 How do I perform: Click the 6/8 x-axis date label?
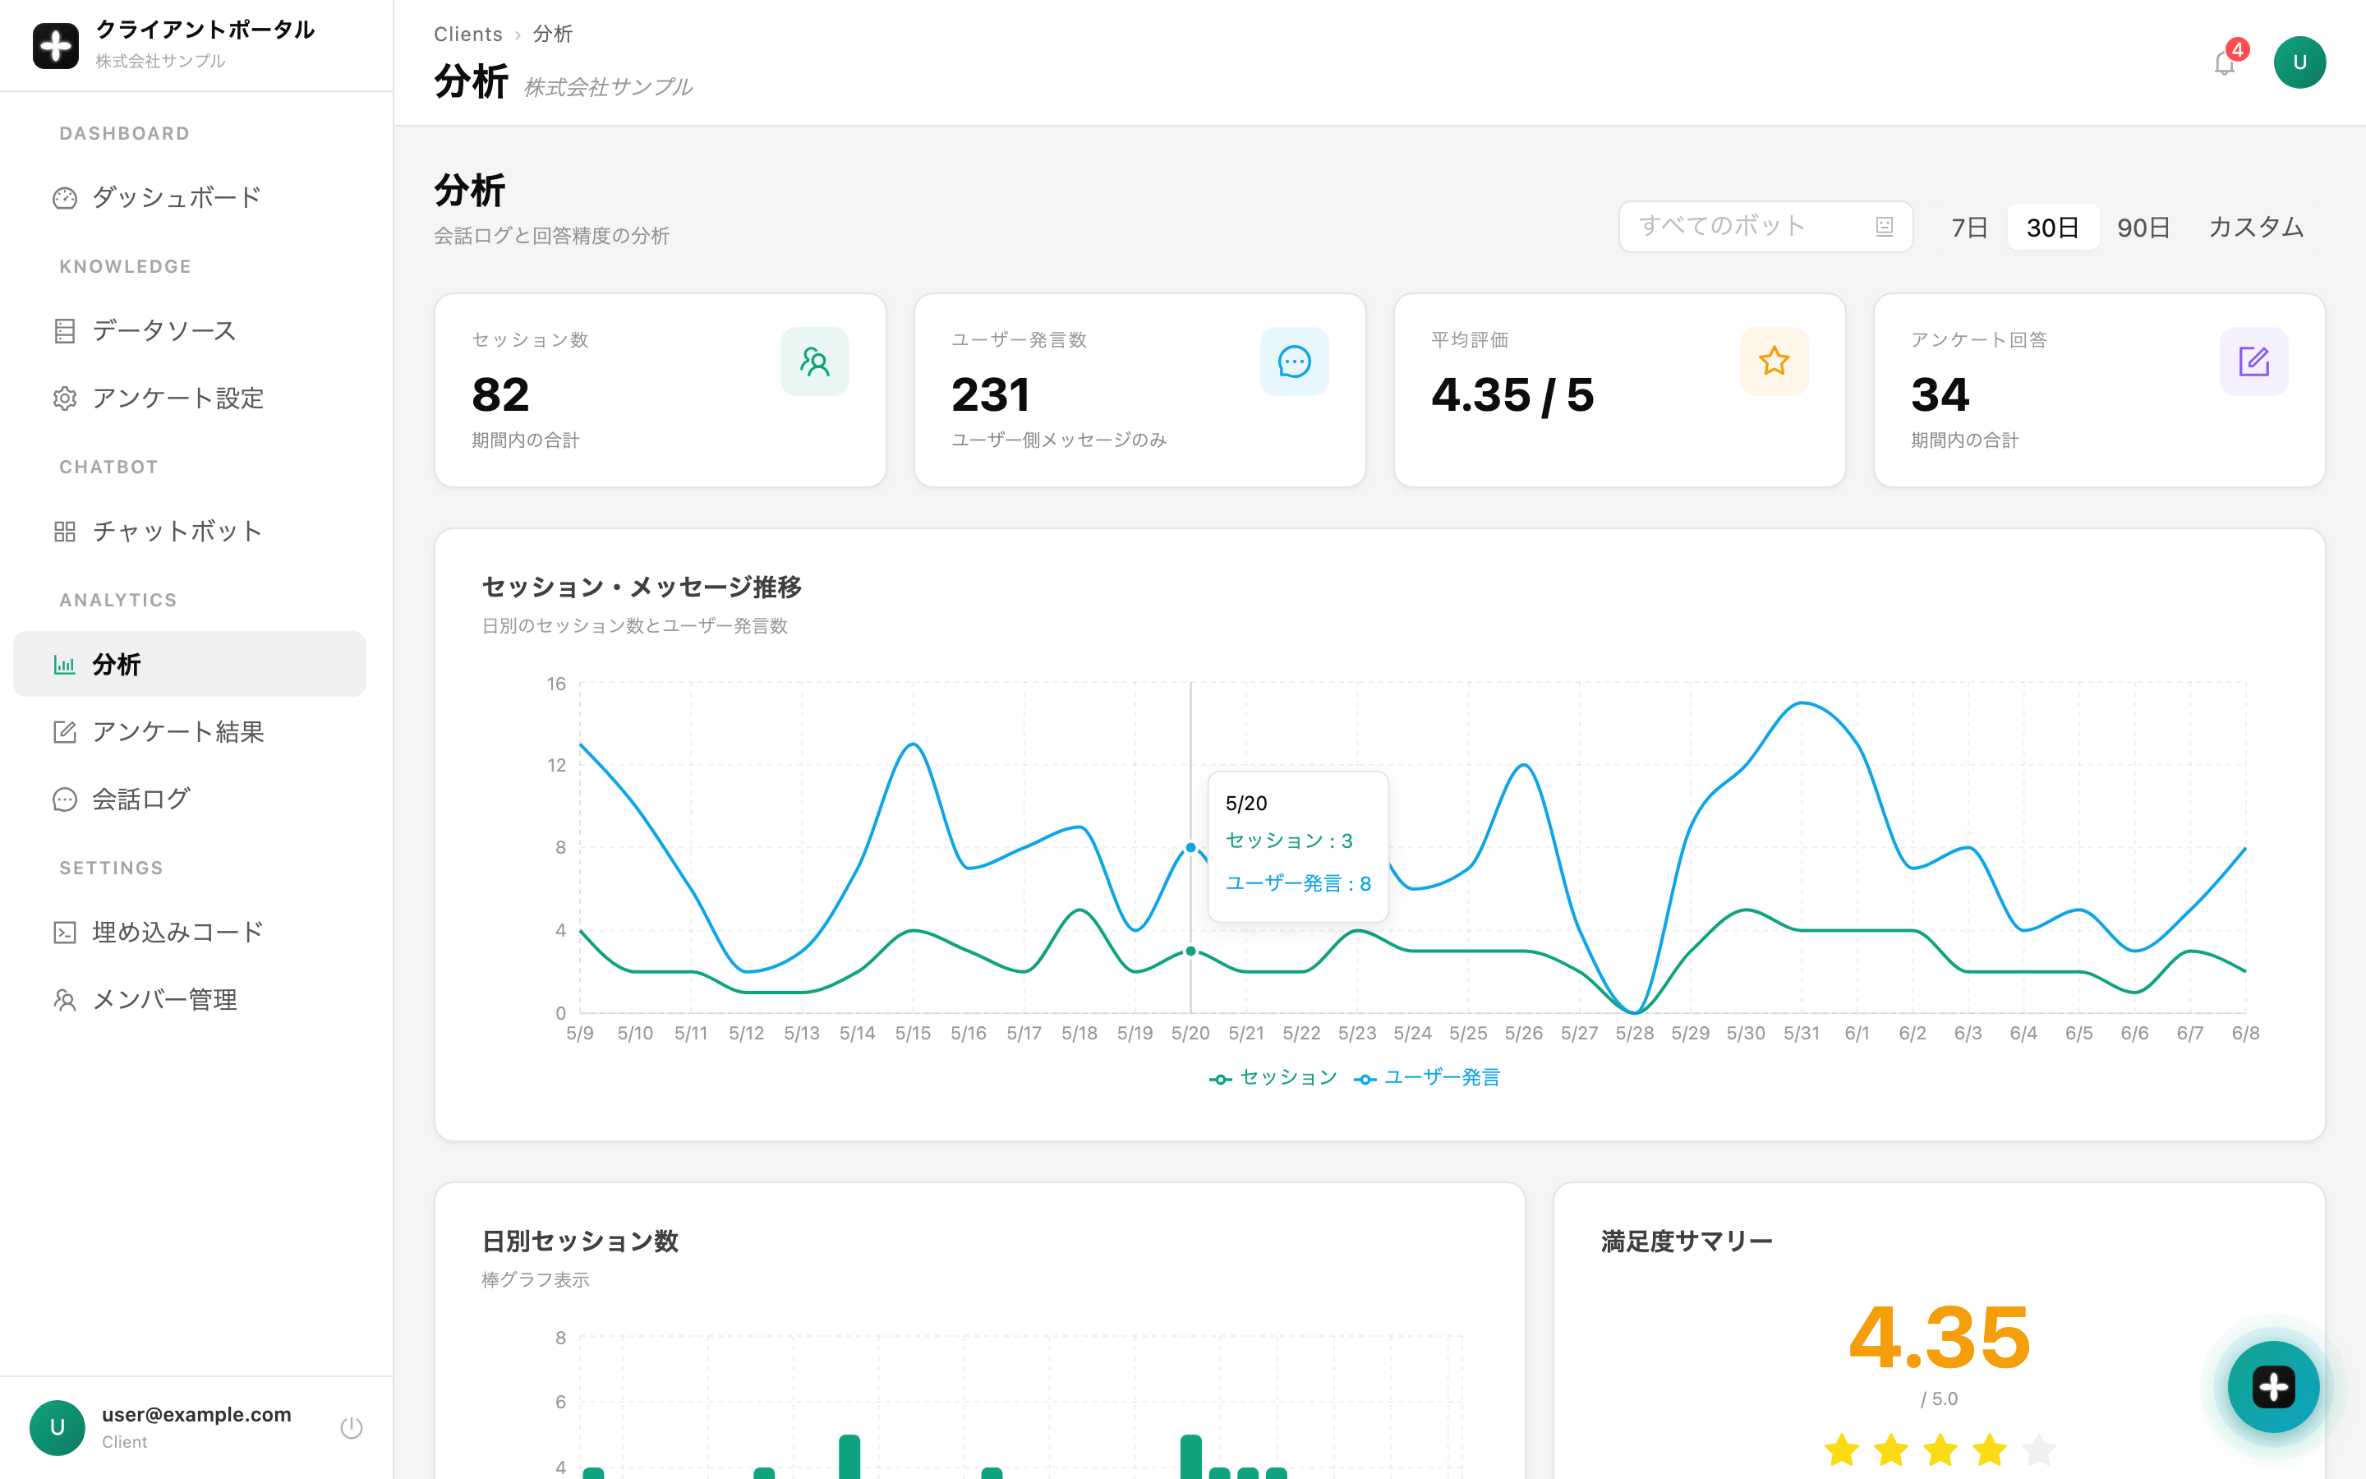(x=2244, y=1034)
